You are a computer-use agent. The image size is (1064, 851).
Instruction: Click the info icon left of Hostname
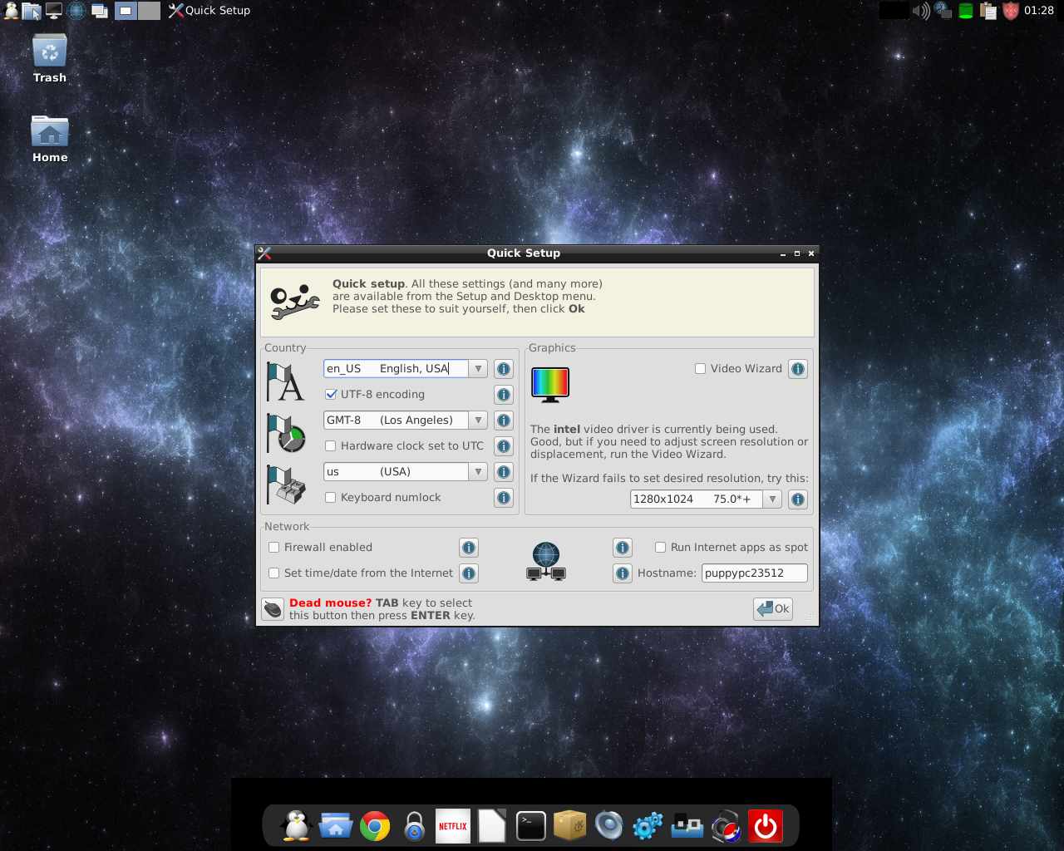[x=623, y=573]
